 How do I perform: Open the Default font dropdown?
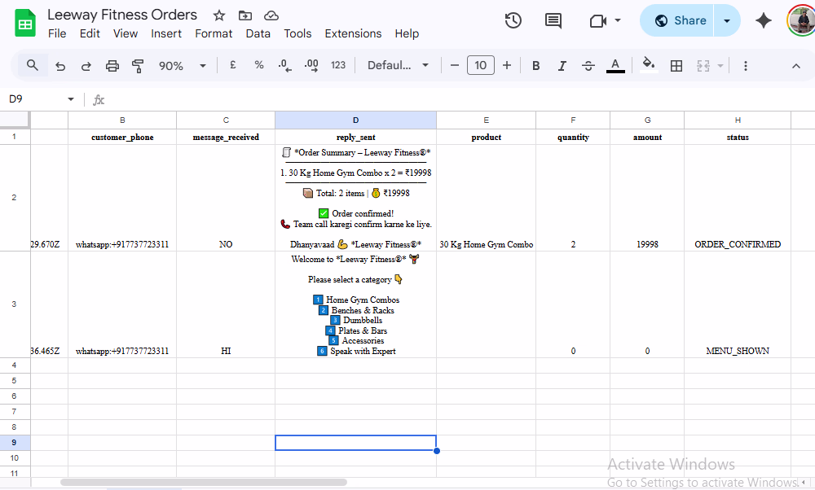pos(399,65)
